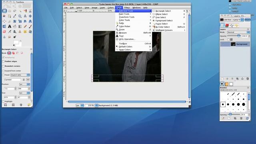Select the Crop tool in Toolbox

coord(10,21)
